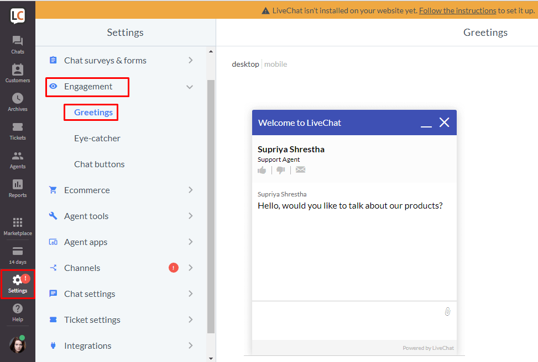Open the Follow the instructions link

457,10
